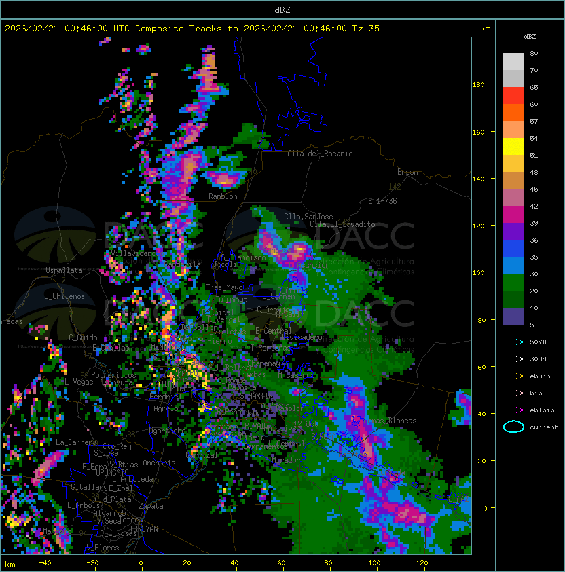
Task: Click the E_1-736 map label
Action: (382, 201)
